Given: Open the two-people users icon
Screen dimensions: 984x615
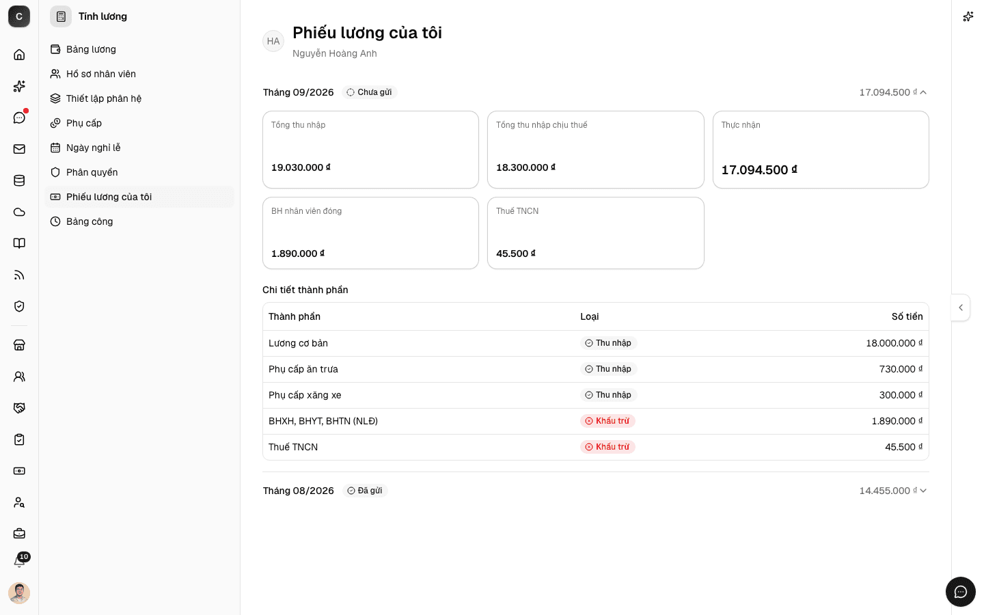Looking at the screenshot, I should click(19, 377).
